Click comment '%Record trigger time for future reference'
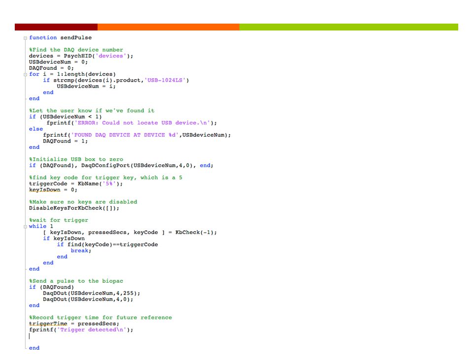 point(101,318)
